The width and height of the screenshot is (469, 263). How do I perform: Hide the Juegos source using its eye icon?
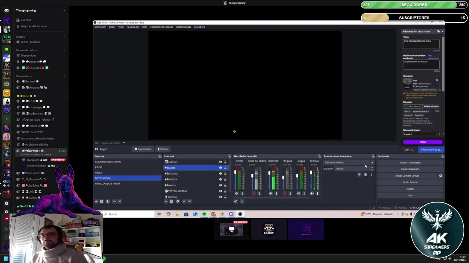coord(221,168)
